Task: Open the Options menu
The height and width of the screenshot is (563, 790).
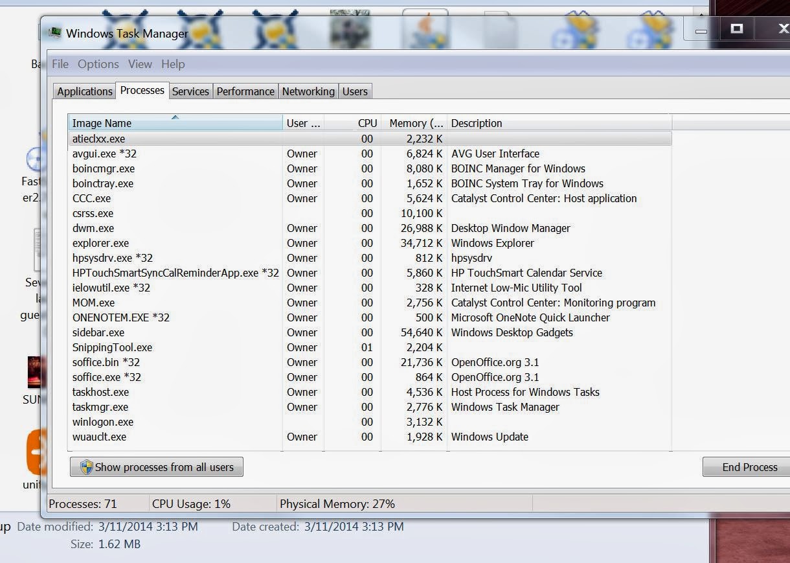Action: click(98, 64)
